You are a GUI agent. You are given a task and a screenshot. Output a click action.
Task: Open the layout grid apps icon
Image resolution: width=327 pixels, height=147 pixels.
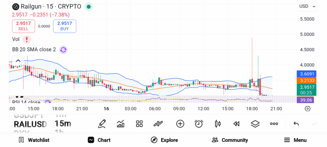point(139,124)
